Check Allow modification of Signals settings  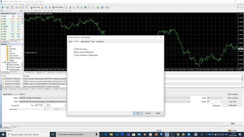coord(75,55)
